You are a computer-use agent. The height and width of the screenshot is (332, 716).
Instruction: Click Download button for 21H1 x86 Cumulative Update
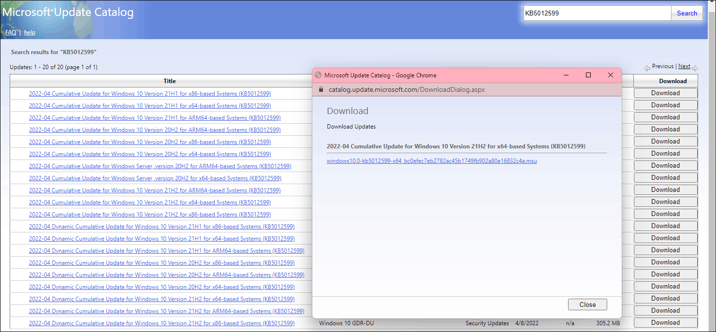[x=665, y=93]
